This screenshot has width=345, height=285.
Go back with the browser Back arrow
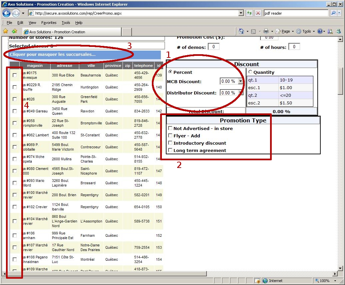(x=6, y=13)
